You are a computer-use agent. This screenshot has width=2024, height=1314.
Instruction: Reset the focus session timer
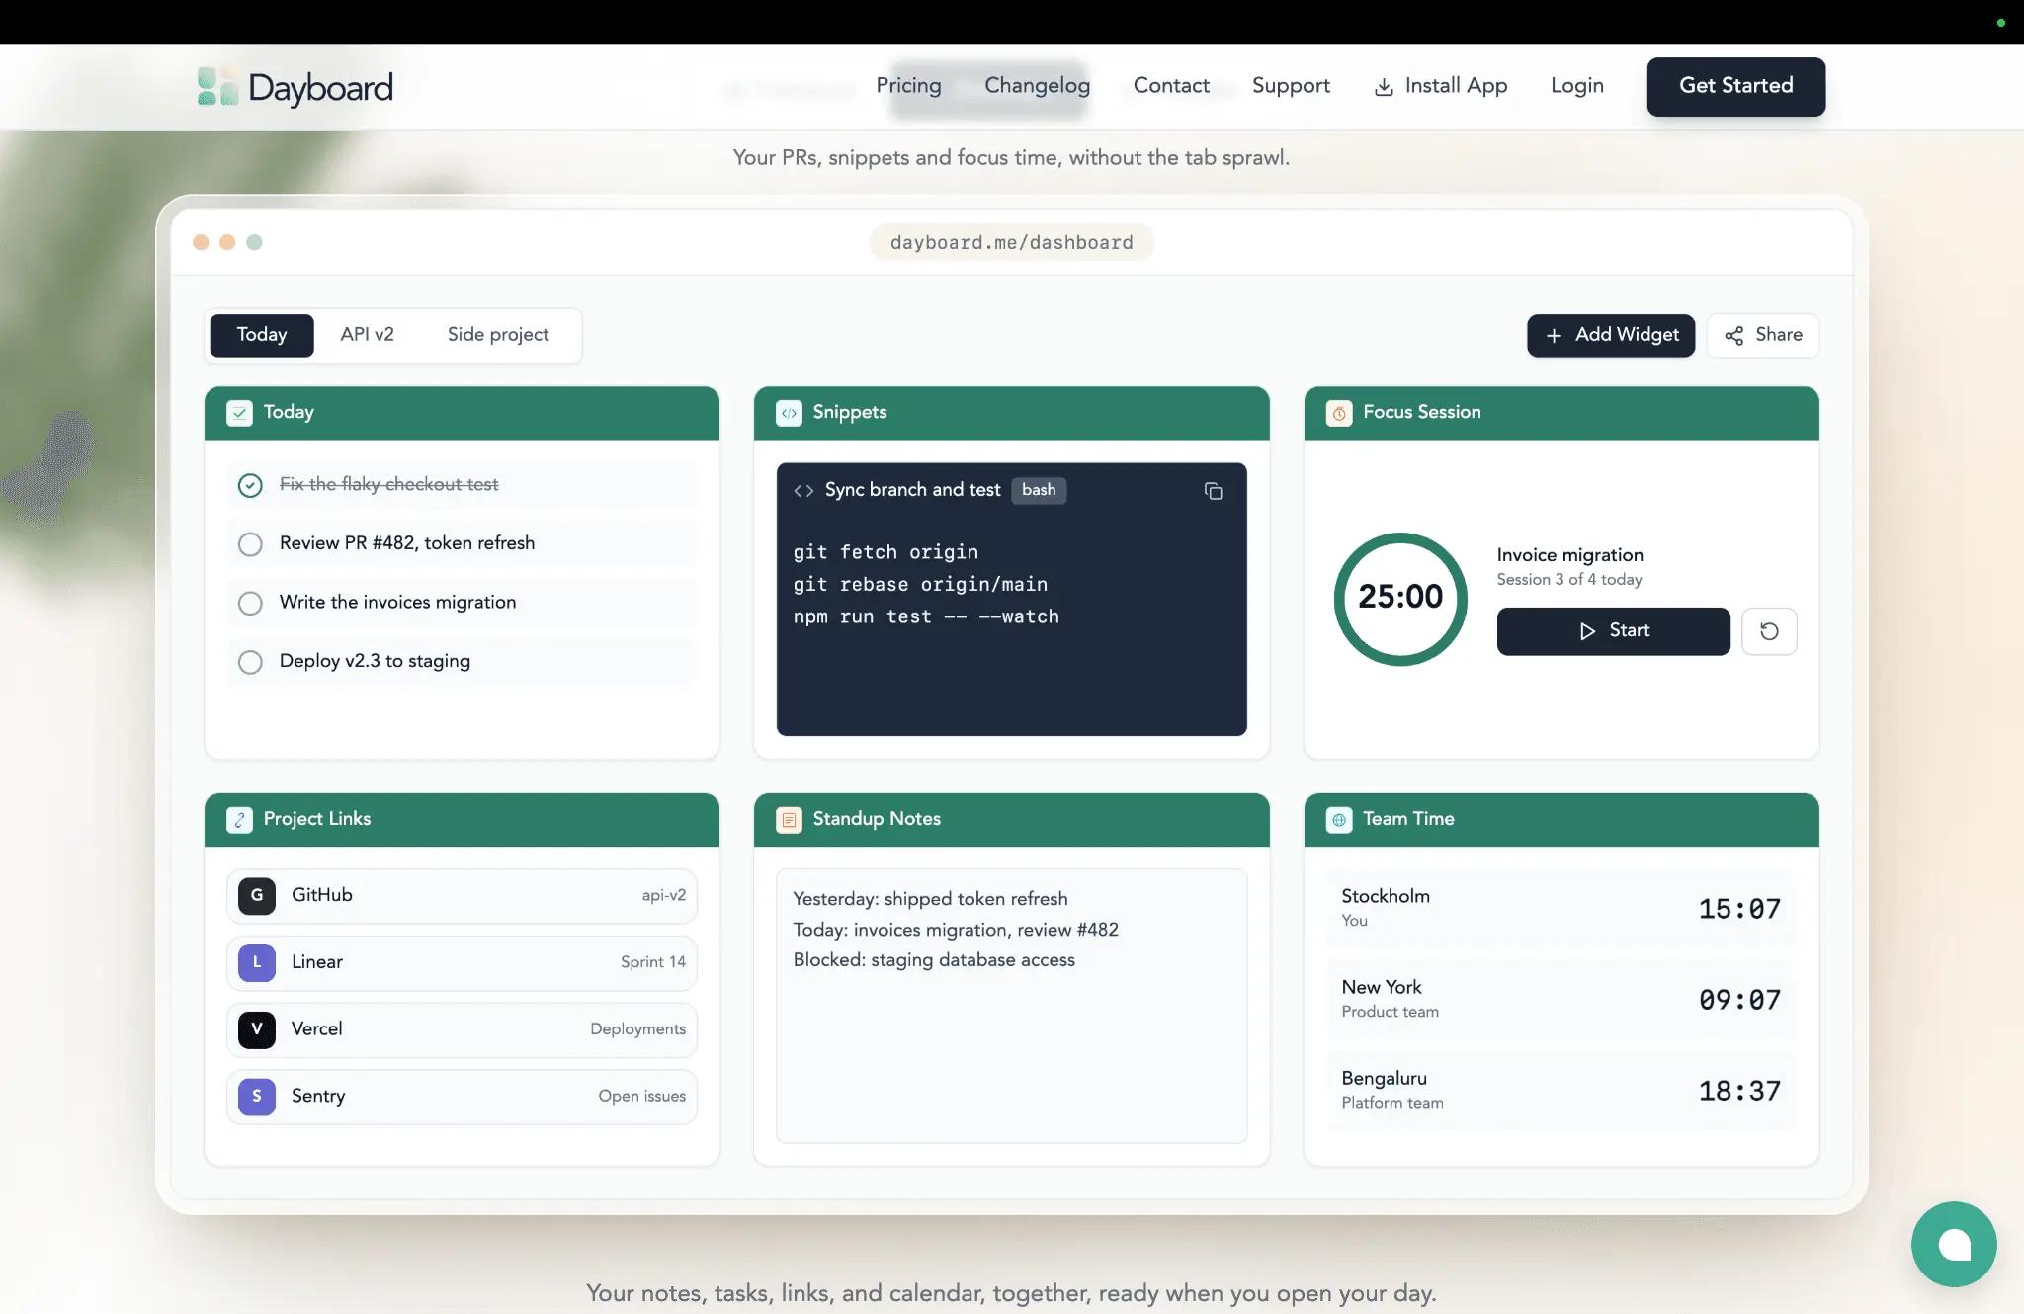click(1769, 631)
